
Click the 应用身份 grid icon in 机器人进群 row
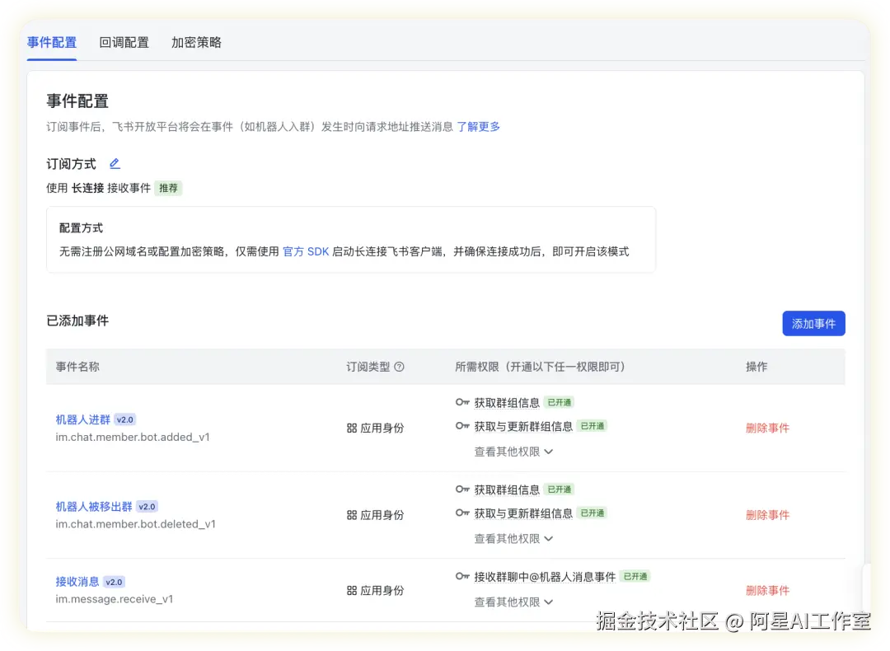pos(350,427)
